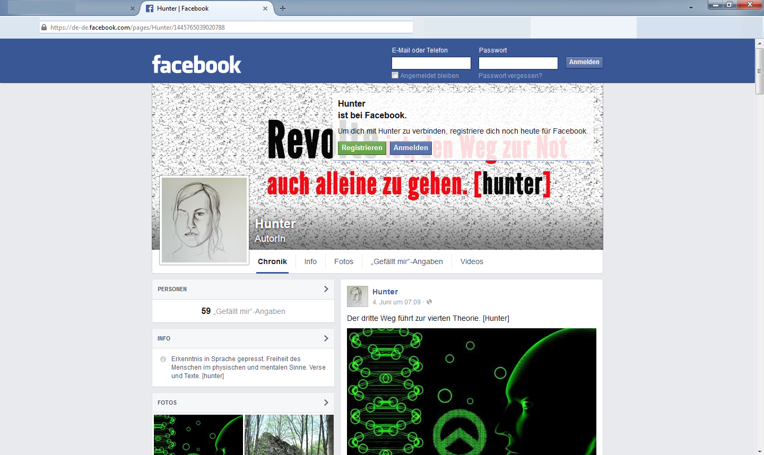This screenshot has width=764, height=455.
Task: Open the Videos tab
Action: [x=472, y=261]
